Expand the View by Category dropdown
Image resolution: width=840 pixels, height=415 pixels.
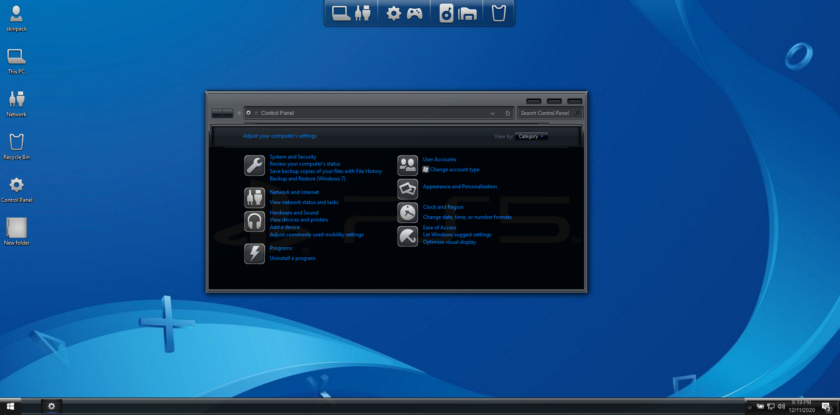(x=531, y=136)
